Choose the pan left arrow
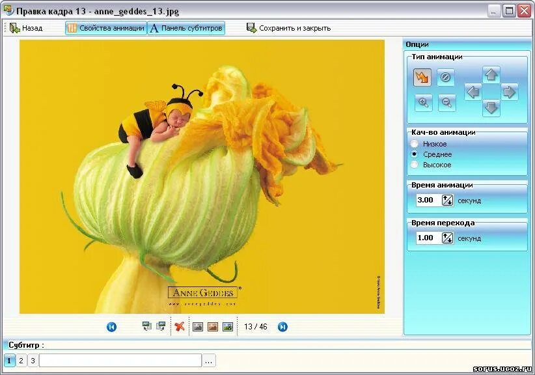 473,92
